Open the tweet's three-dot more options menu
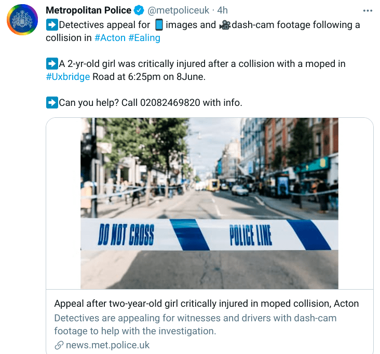The height and width of the screenshot is (354, 380). click(x=368, y=11)
